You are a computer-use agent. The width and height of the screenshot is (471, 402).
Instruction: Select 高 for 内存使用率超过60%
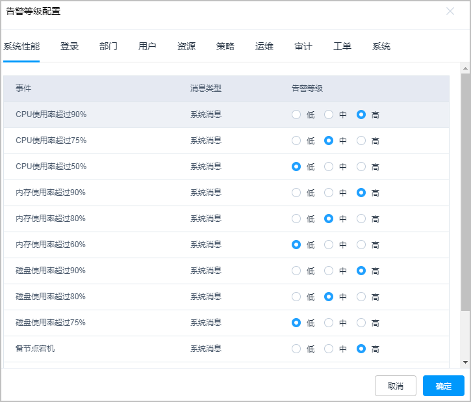tap(361, 245)
